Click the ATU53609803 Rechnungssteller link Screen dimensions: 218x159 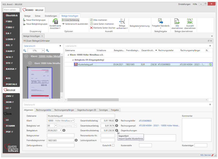click(x=145, y=121)
